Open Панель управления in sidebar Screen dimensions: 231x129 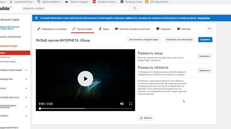(10, 37)
